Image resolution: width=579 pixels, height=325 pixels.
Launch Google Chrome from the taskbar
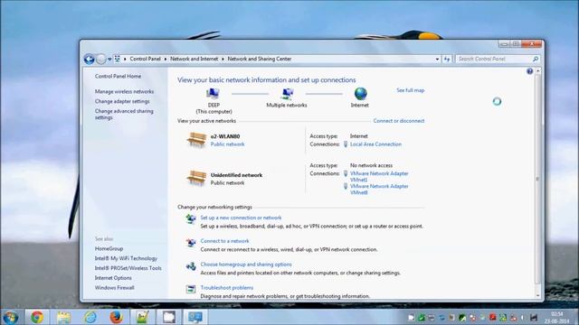(x=37, y=317)
